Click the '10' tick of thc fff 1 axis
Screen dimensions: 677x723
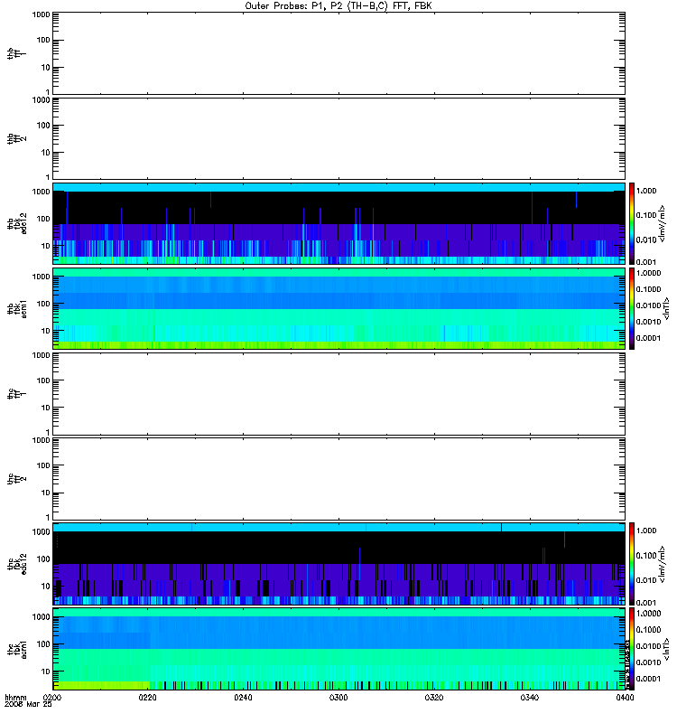46,408
